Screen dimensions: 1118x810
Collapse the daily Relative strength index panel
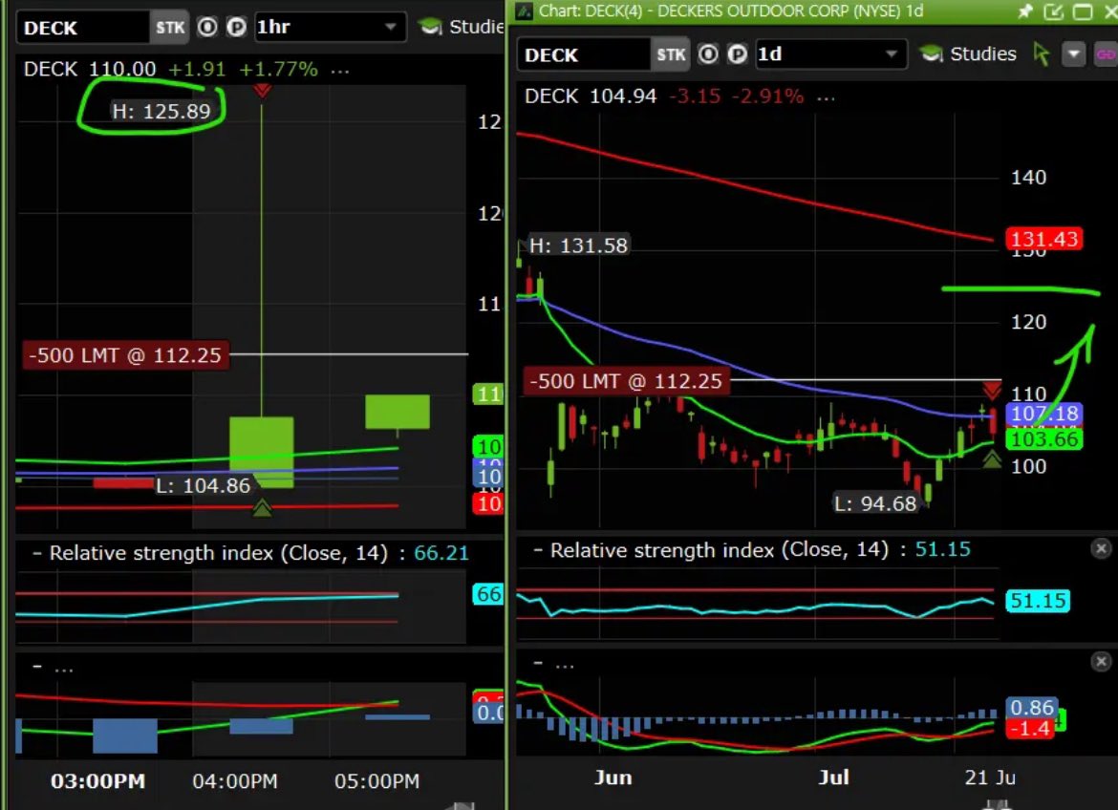[x=538, y=550]
